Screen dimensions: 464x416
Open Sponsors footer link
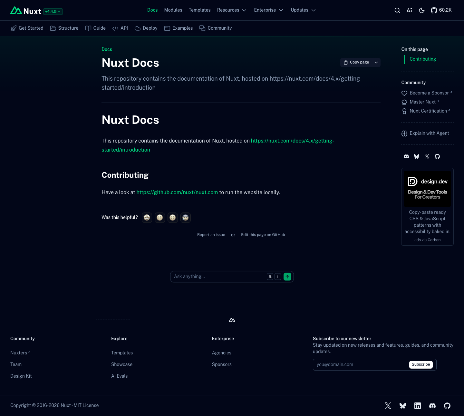click(222, 364)
